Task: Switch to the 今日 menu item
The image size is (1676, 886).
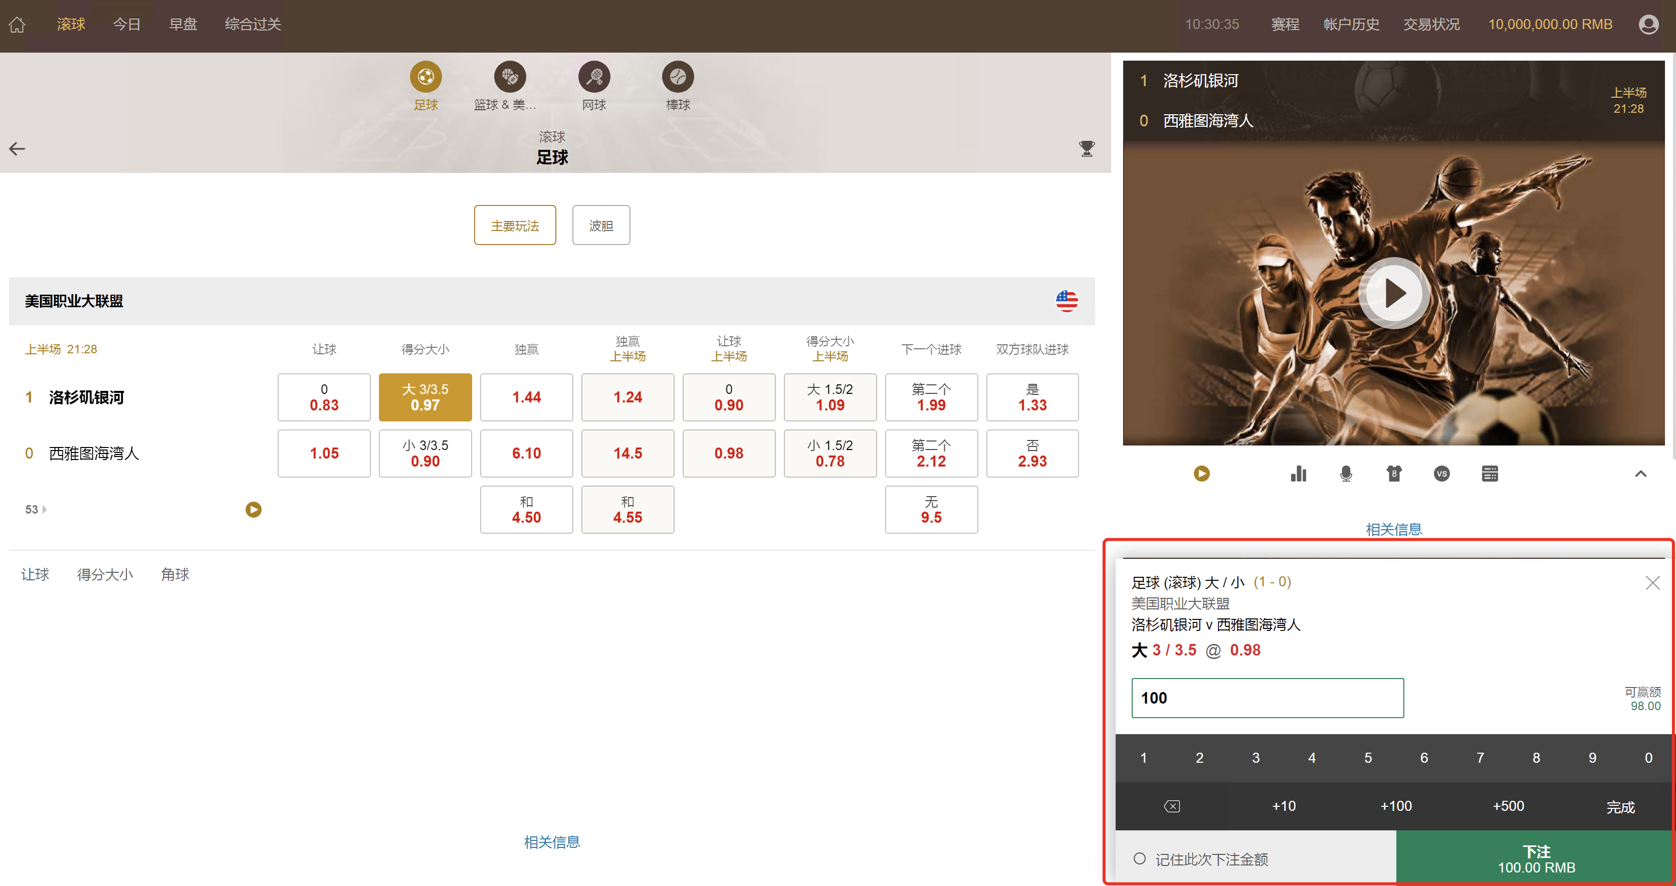Action: click(127, 24)
